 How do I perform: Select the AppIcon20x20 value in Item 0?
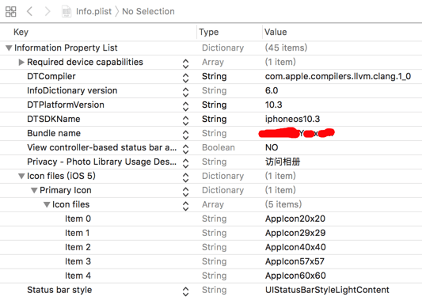(295, 219)
